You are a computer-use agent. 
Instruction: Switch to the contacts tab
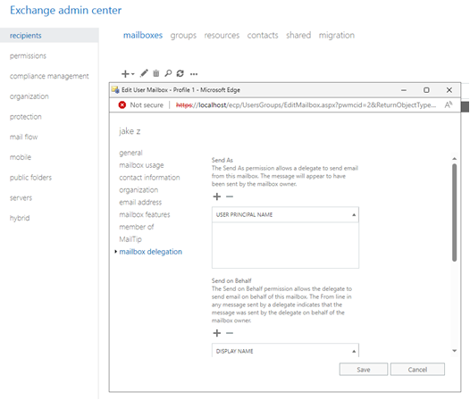point(263,36)
